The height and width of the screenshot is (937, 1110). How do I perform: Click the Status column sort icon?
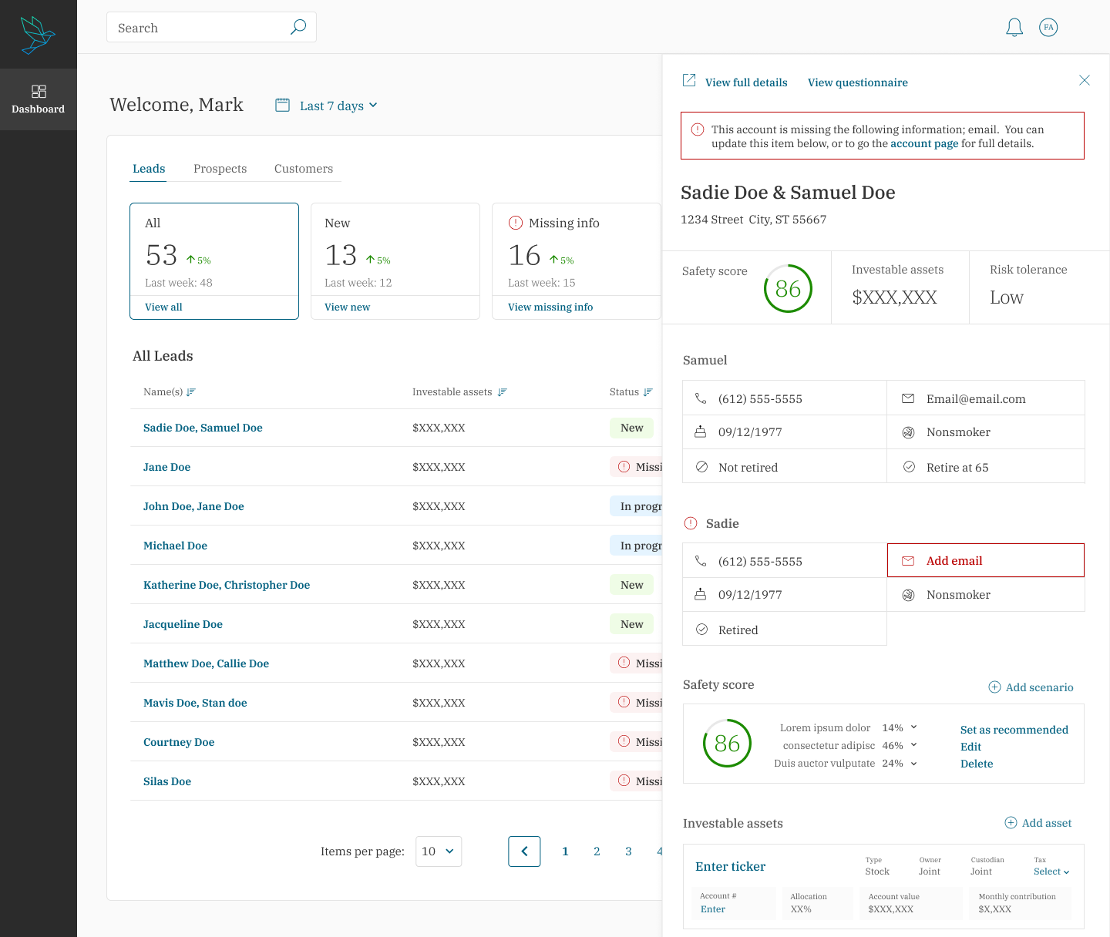tap(648, 392)
